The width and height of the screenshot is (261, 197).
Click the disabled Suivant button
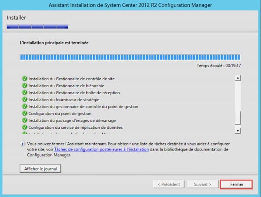click(x=202, y=184)
